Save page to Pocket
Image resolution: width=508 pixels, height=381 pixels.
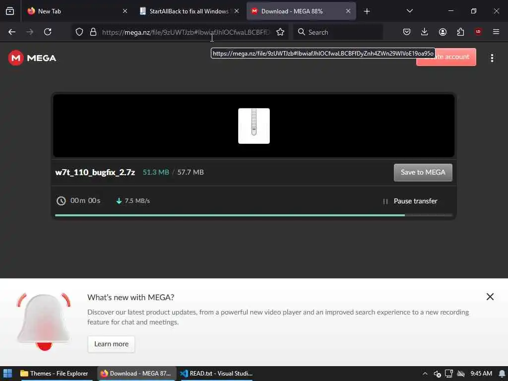[407, 32]
